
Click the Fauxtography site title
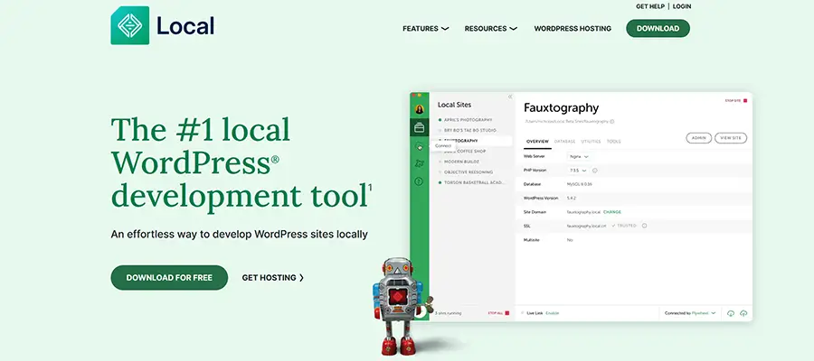561,107
